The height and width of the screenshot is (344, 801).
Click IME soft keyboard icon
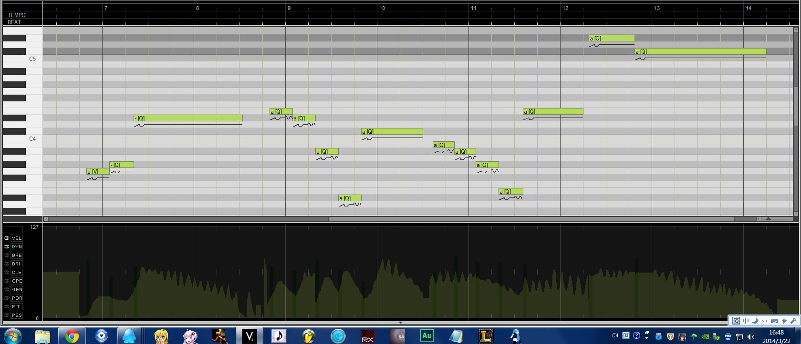pyautogui.click(x=774, y=321)
